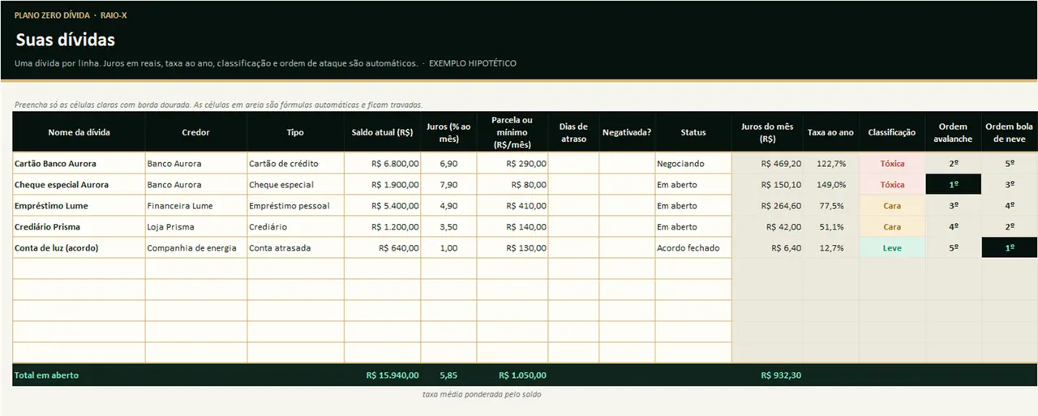Screen dimensions: 1038x416
Task: Click the installment cell "R$ 80,00"
Action: tap(513, 184)
